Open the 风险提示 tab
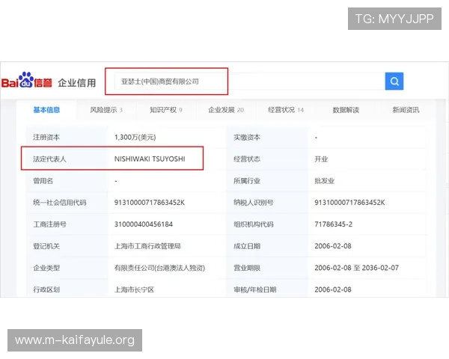The width and height of the screenshot is (449, 359). 106,110
